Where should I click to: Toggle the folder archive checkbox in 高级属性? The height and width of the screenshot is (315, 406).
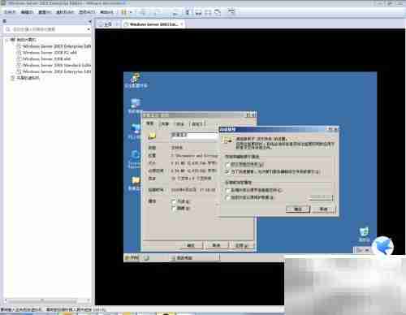227,165
